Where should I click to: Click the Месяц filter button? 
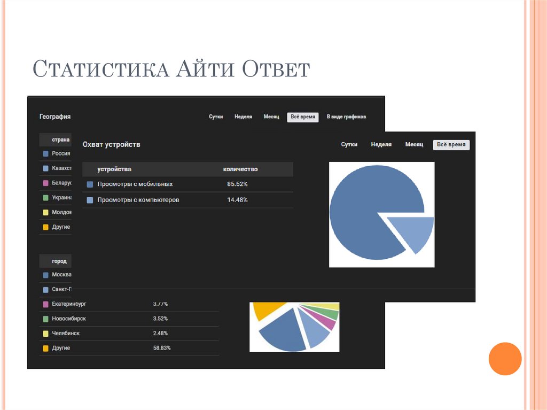point(272,117)
